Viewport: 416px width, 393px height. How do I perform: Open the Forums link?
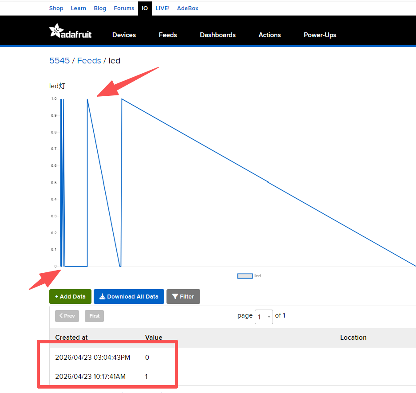tap(124, 8)
